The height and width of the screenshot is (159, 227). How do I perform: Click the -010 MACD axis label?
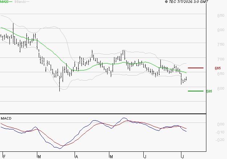220,132
